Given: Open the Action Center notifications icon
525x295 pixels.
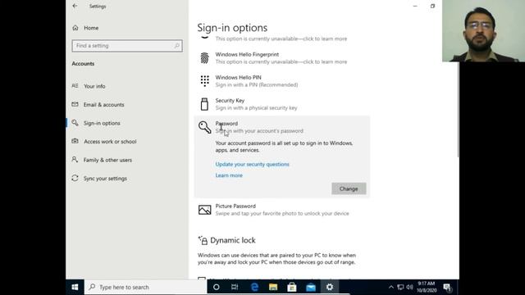Looking at the screenshot, I should (447, 287).
